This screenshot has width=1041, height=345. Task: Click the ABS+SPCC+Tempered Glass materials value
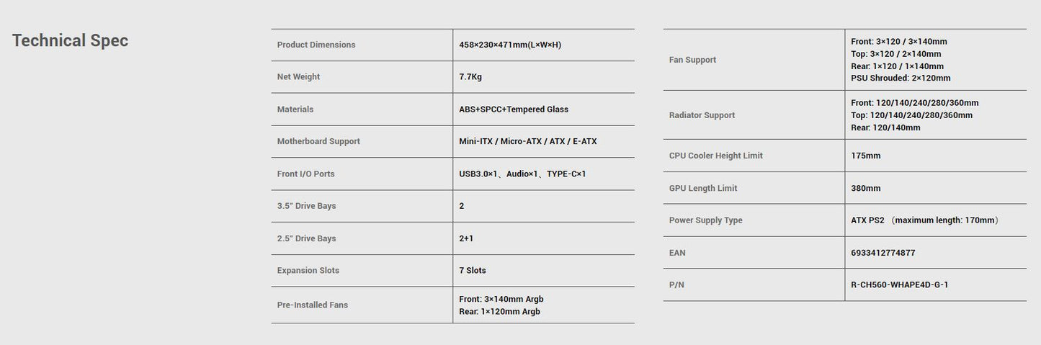[514, 109]
